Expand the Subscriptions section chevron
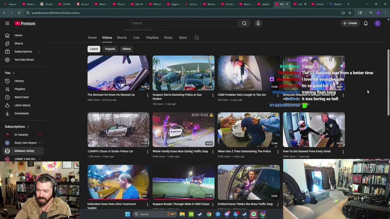The height and width of the screenshot is (219, 390). point(28,127)
